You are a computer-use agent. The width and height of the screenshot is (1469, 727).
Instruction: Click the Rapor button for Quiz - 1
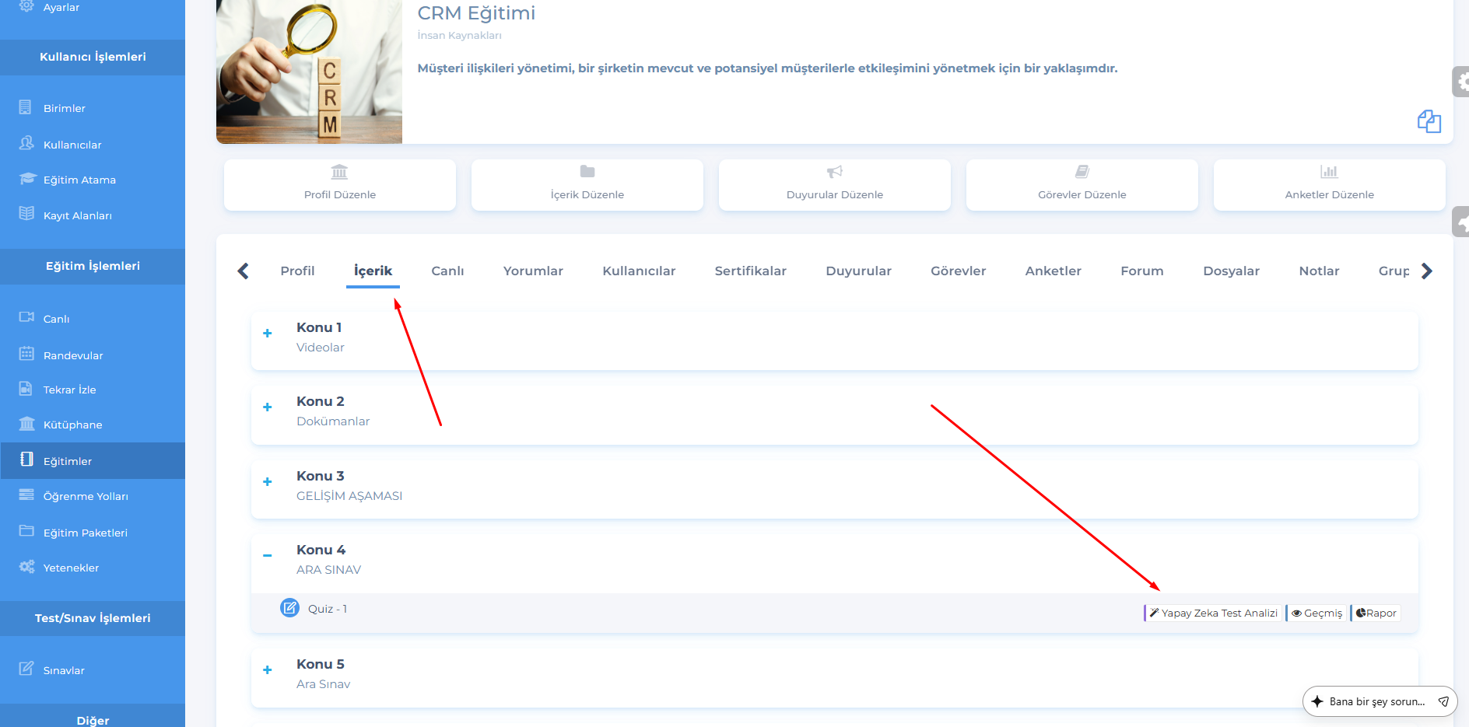(1376, 613)
